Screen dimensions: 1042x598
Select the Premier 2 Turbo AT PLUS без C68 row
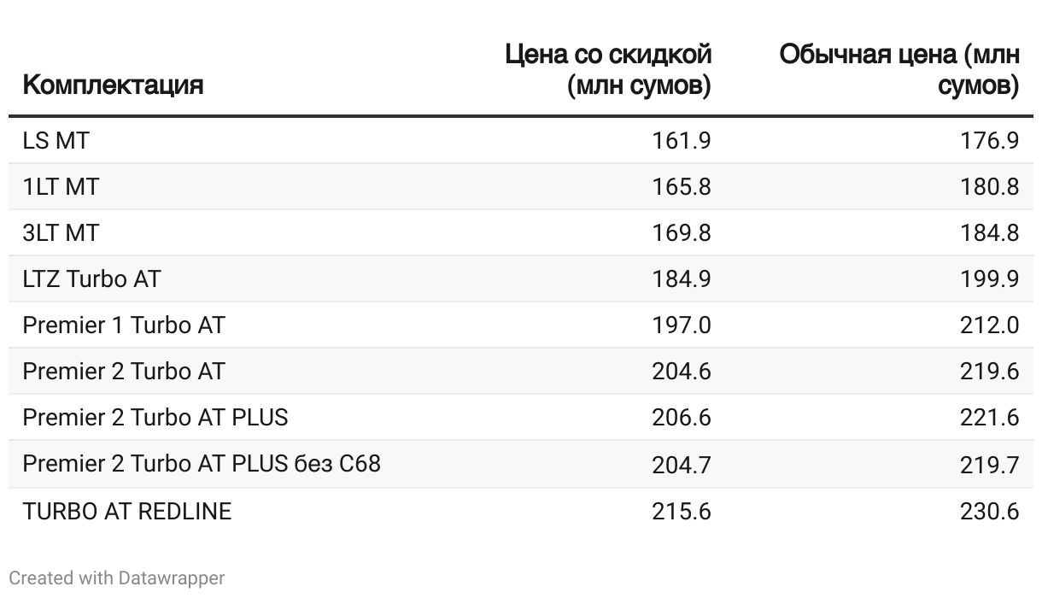tap(521, 463)
